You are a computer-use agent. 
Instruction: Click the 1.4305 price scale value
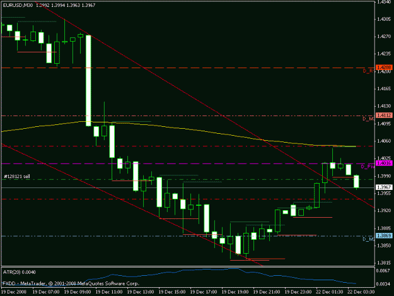coord(384,19)
